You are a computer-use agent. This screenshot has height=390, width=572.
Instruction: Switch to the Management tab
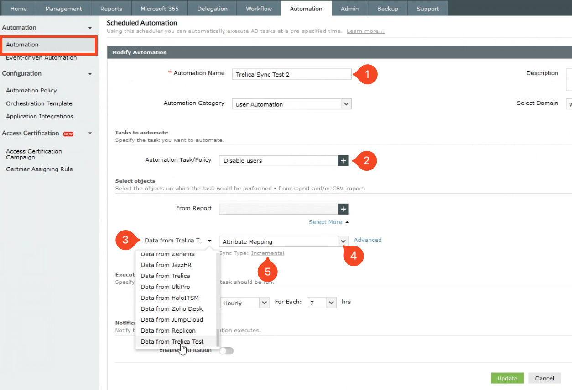click(63, 9)
